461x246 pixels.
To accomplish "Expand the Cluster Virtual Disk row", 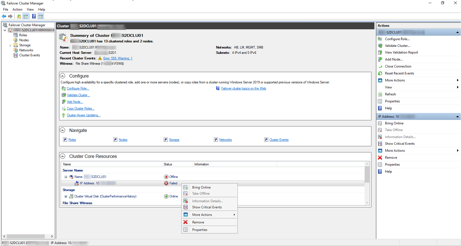I will coord(66,196).
